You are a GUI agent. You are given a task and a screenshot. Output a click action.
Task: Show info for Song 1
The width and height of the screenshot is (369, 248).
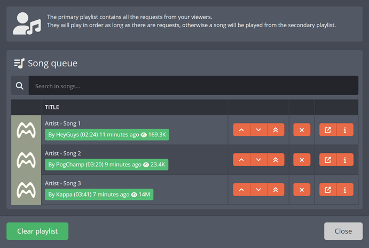coord(345,130)
